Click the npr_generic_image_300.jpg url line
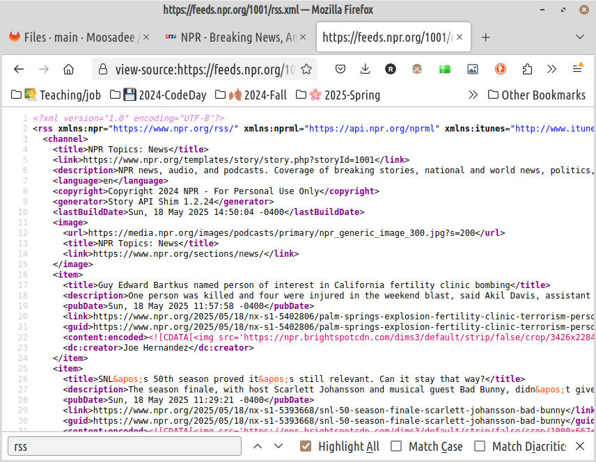The width and height of the screenshot is (596, 462). (284, 233)
